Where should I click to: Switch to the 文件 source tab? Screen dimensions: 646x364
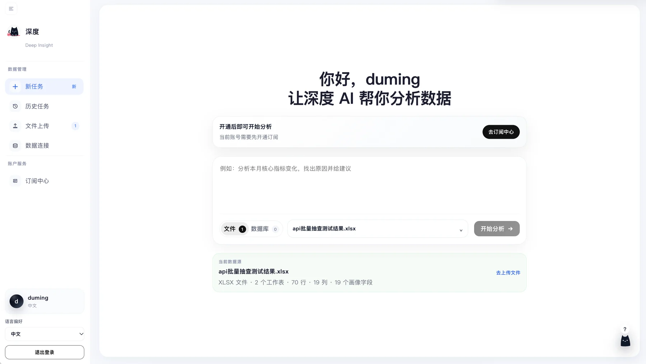pyautogui.click(x=235, y=229)
